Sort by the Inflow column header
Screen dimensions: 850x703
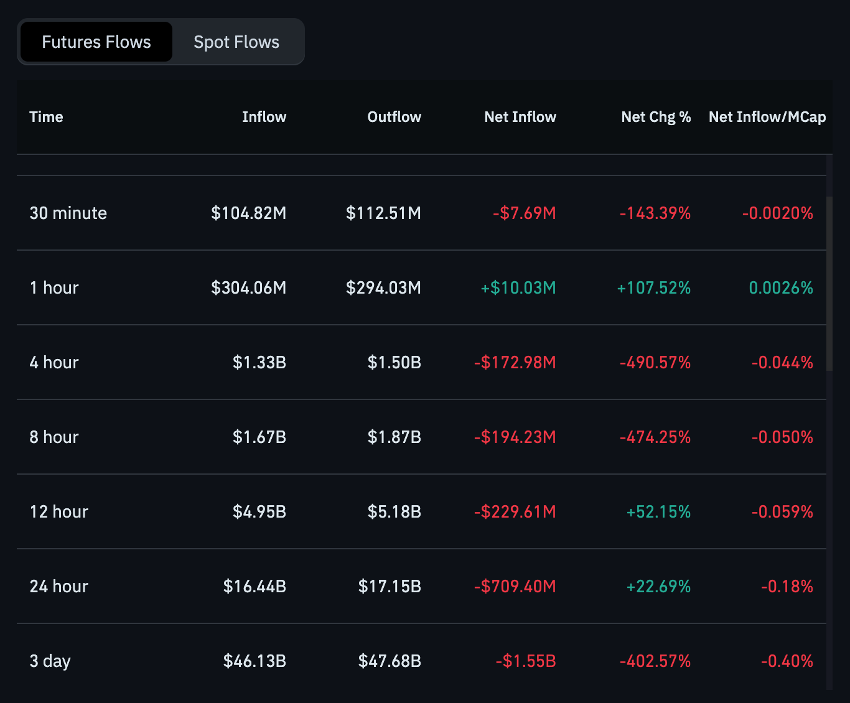264,117
